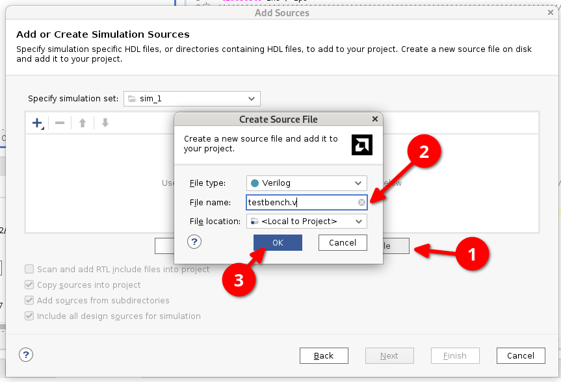This screenshot has height=382, width=561.
Task: Toggle Include all design sources for simulation
Action: pos(29,316)
